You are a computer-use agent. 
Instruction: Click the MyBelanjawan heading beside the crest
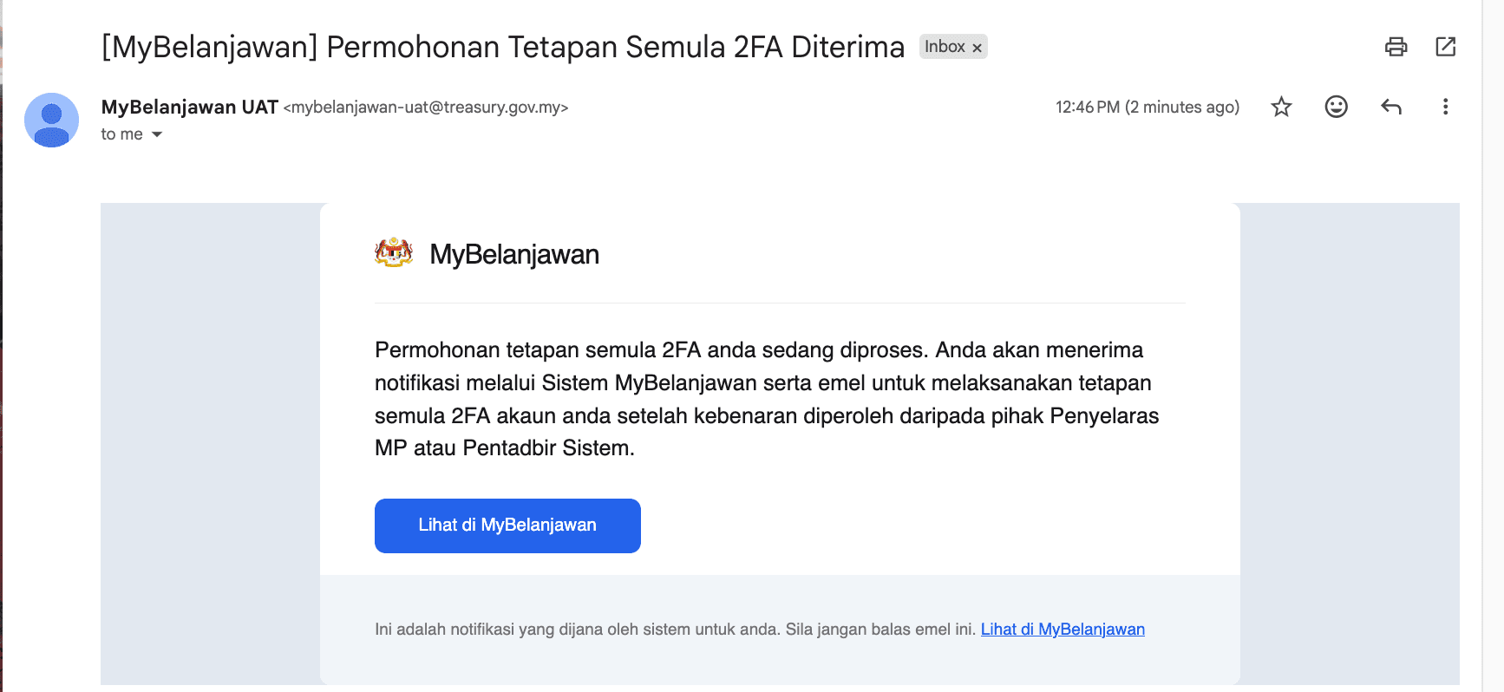[514, 254]
